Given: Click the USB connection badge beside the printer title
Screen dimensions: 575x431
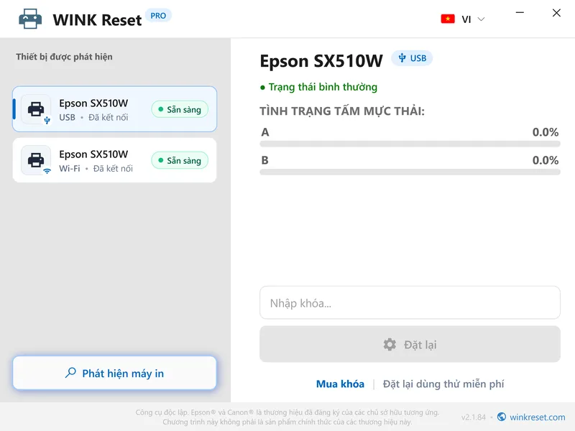Looking at the screenshot, I should 412,58.
